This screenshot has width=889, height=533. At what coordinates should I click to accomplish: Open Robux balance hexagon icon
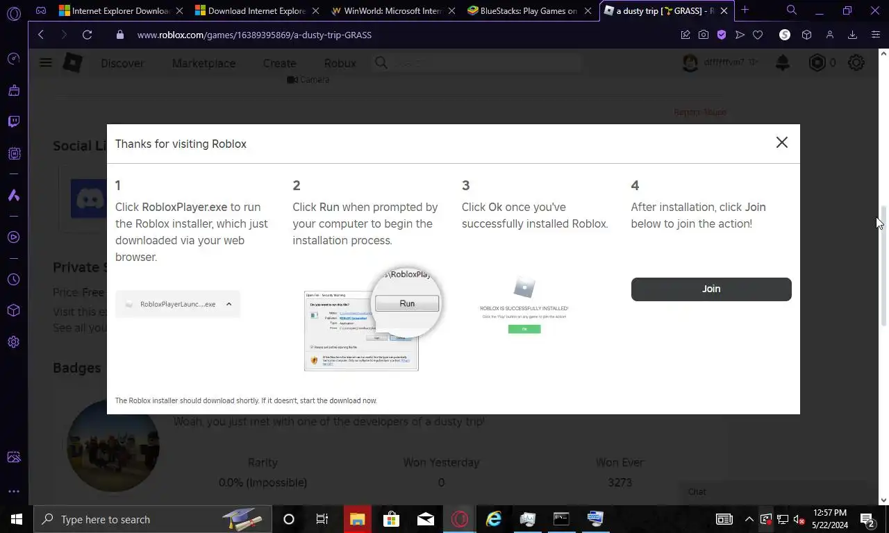(817, 63)
